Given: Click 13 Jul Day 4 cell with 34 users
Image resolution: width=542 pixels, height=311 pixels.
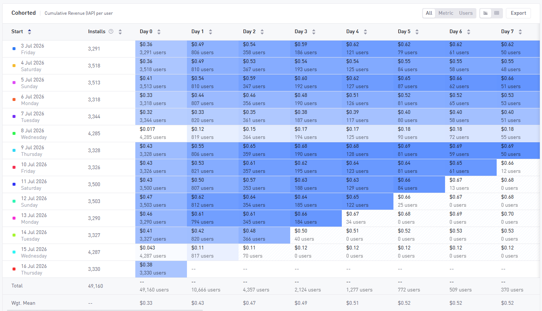Looking at the screenshot, I should [368, 218].
